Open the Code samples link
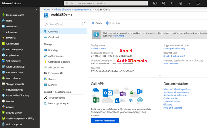208x128 pixels. coord(171,98)
